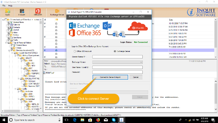
Task: Click the Domain Name/IP input field
Action: tap(118, 57)
